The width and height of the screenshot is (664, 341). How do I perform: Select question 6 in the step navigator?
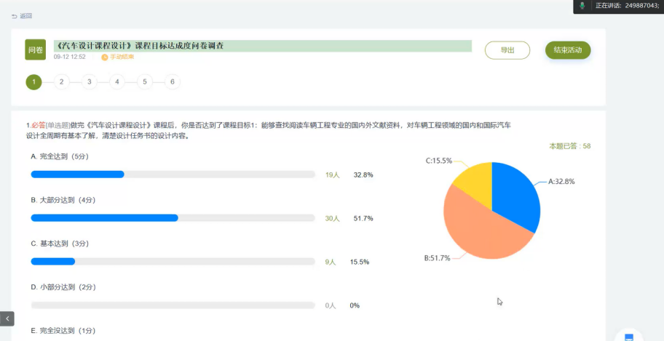coord(173,82)
